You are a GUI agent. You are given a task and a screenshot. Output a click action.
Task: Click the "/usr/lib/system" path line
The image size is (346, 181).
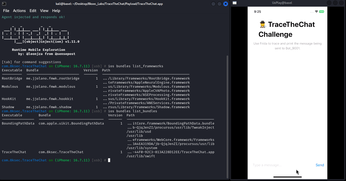point(142,148)
